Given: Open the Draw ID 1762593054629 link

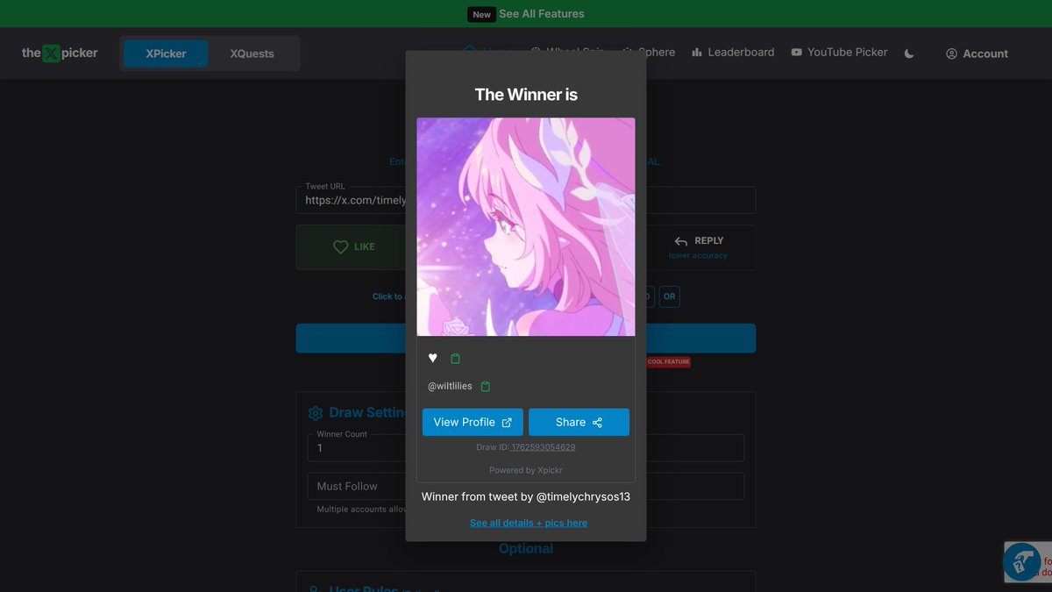Looking at the screenshot, I should [x=543, y=447].
